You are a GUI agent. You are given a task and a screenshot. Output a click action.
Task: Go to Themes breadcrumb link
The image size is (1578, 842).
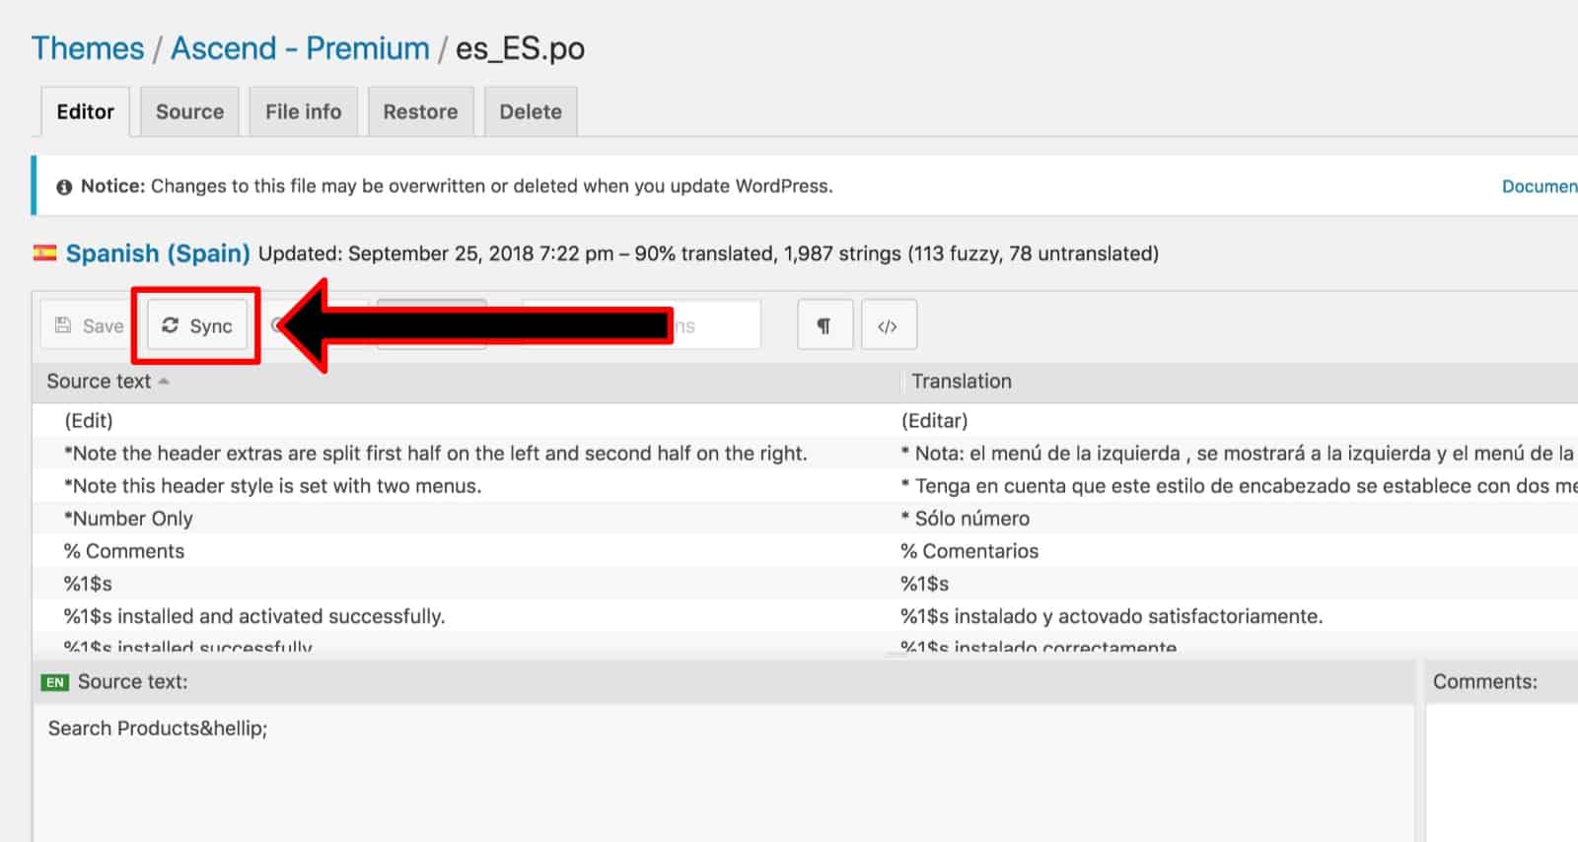click(88, 48)
